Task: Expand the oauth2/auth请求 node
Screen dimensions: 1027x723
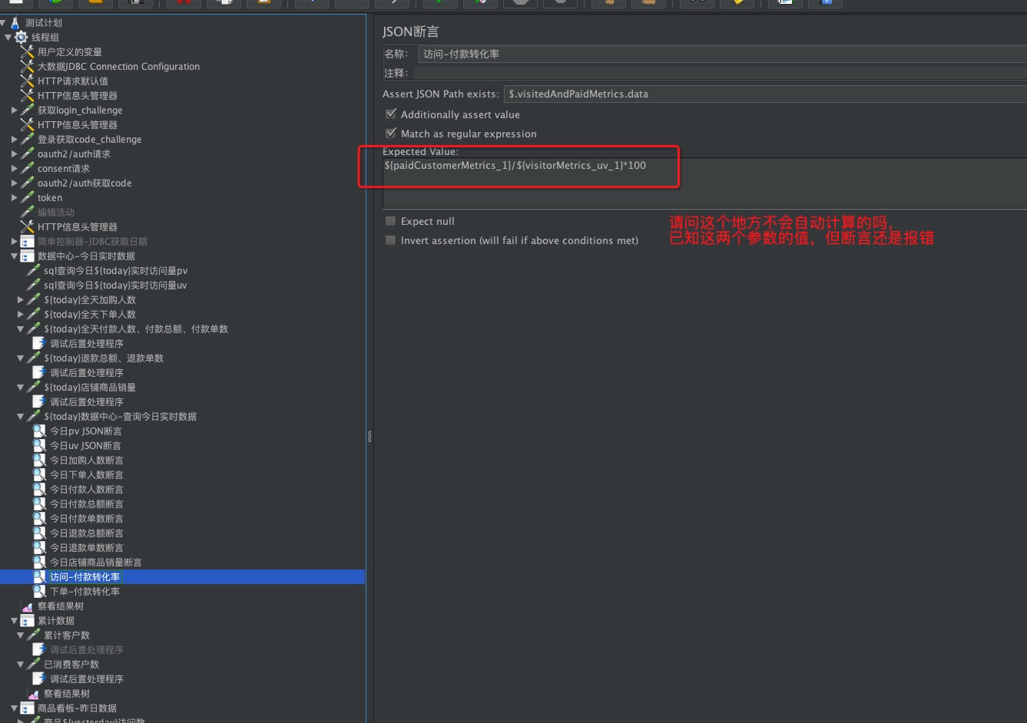Action: click(13, 154)
